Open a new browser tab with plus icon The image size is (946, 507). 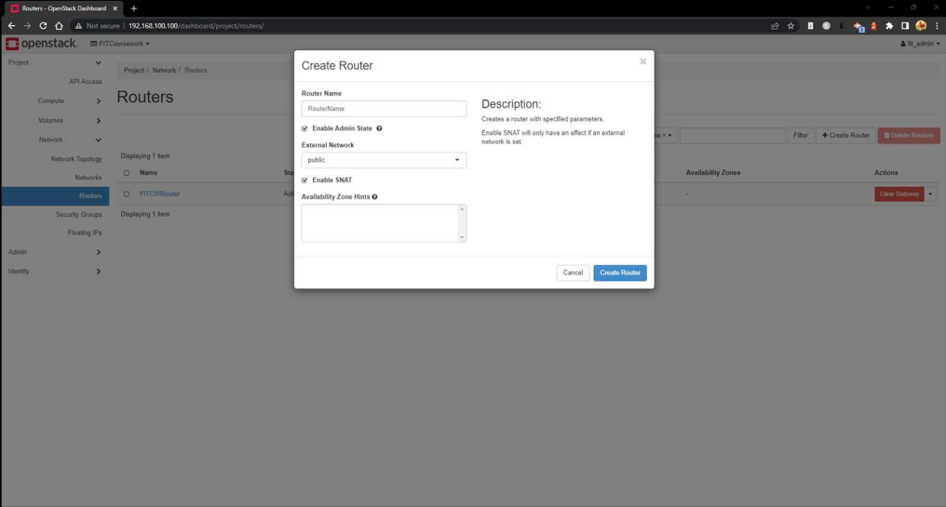(x=134, y=8)
